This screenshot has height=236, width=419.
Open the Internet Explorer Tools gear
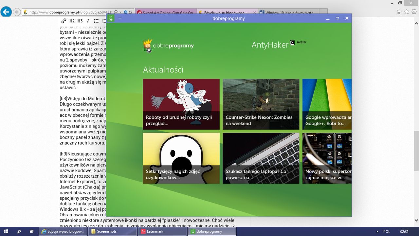click(x=414, y=12)
